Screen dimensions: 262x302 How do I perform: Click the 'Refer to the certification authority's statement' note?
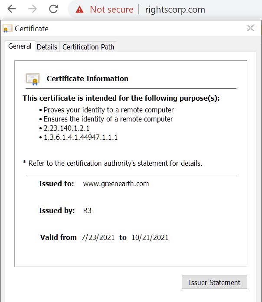tap(113, 163)
